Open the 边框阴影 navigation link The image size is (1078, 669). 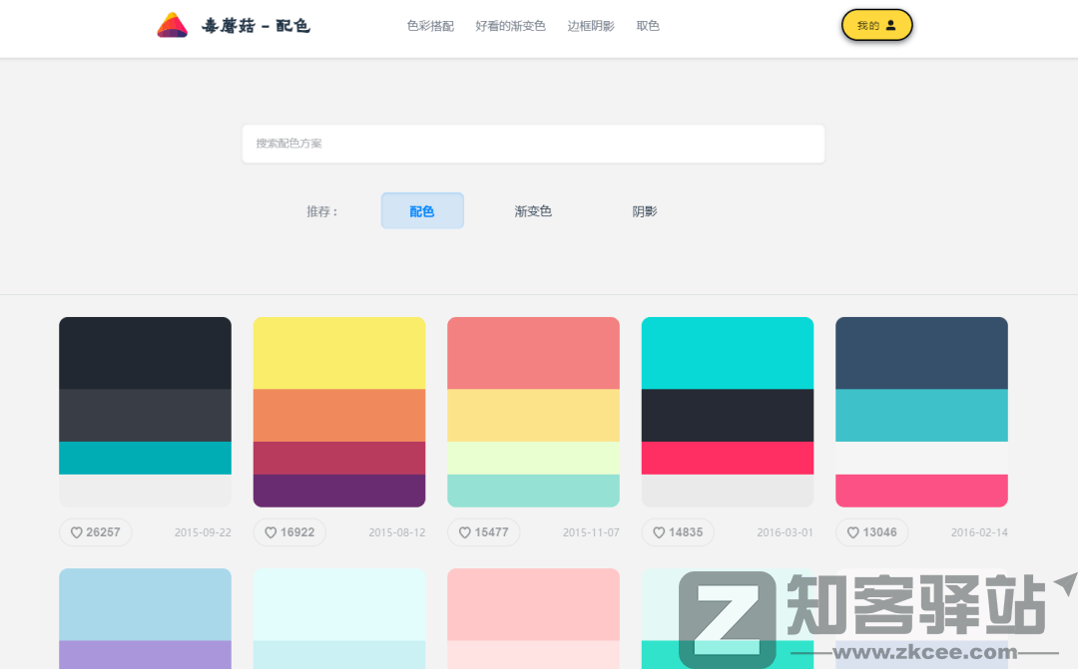[x=591, y=26]
